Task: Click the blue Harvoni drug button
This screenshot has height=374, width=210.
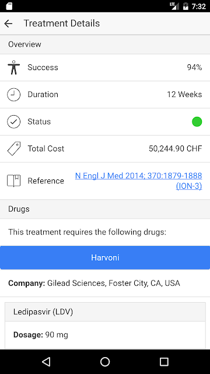Action: pos(105,258)
